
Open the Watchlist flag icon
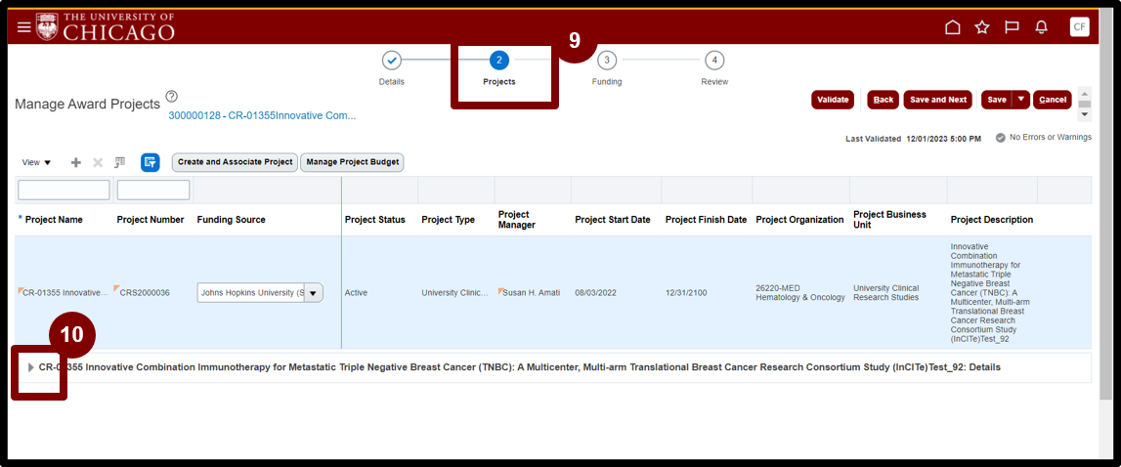(x=1012, y=27)
